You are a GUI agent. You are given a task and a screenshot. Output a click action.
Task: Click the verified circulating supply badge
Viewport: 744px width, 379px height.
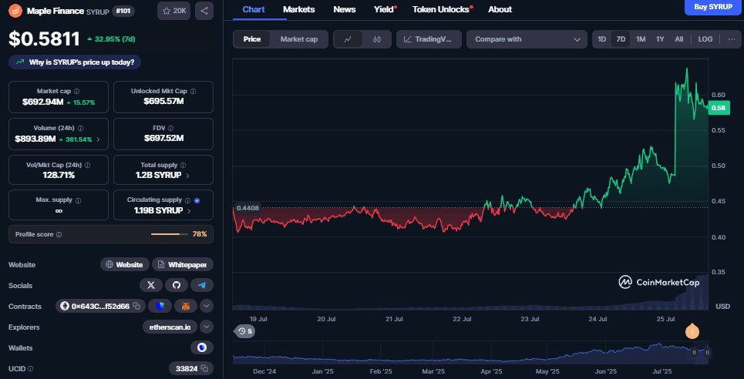(197, 200)
